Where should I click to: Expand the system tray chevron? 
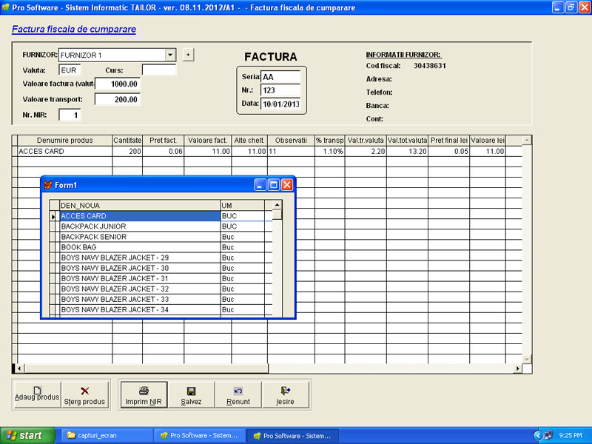coord(538,436)
